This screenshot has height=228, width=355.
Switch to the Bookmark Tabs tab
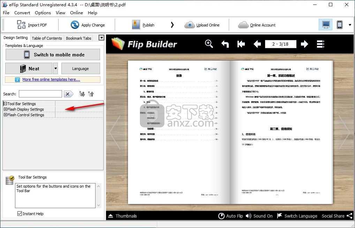(x=78, y=38)
